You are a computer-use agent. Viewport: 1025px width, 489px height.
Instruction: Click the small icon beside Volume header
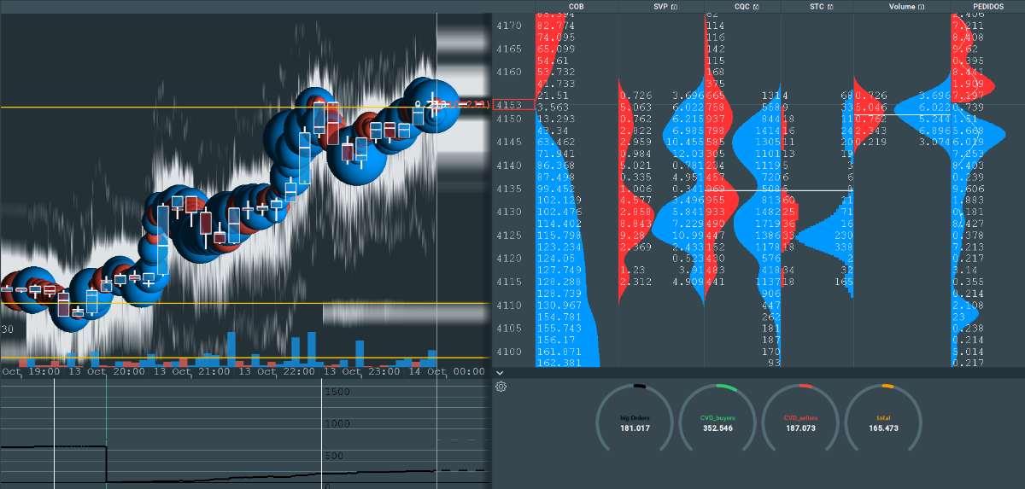point(922,7)
